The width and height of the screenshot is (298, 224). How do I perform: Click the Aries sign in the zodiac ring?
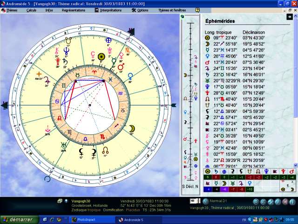pos(94,72)
